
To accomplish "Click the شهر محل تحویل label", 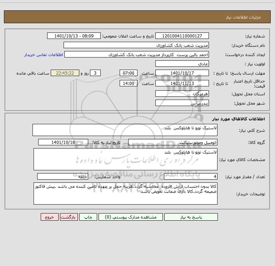I will point(249,103).
